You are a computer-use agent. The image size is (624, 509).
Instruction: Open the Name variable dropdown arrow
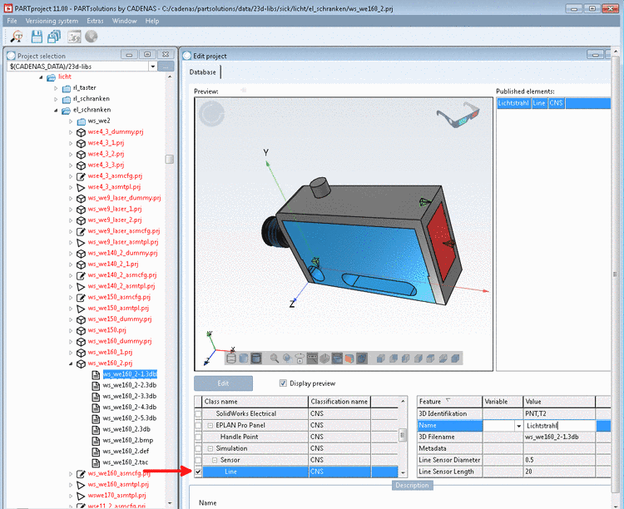pyautogui.click(x=518, y=426)
